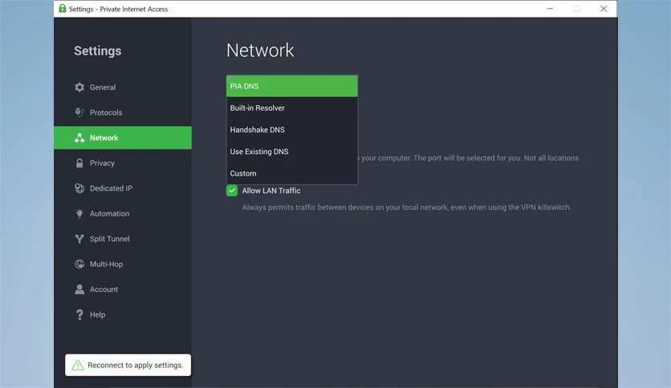The image size is (671, 388).
Task: Select Custom DNS option
Action: (292, 173)
